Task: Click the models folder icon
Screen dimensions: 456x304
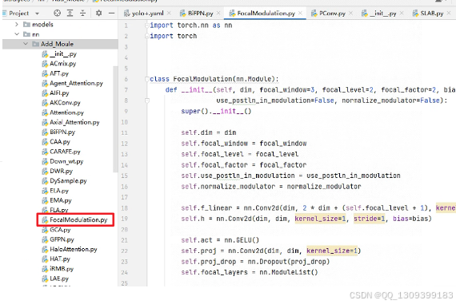Action: [26, 25]
